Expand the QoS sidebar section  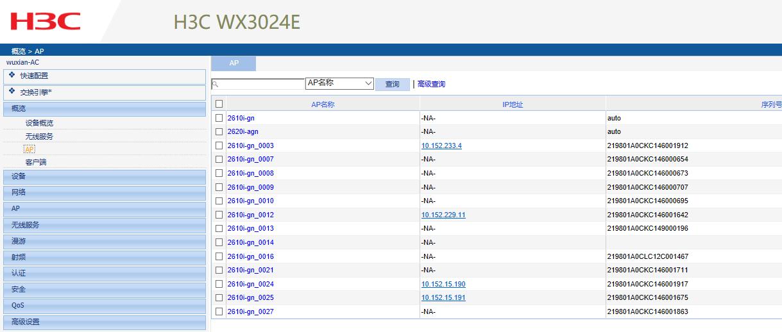click(105, 306)
